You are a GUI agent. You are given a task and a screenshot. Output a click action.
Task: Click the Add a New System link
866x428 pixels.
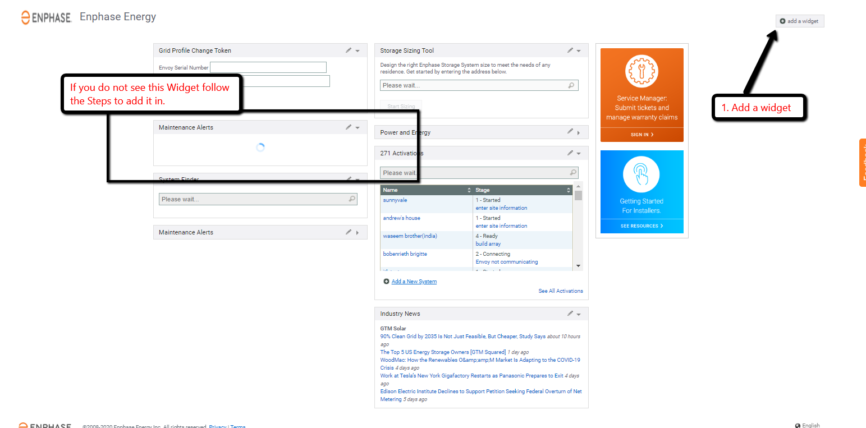tap(414, 282)
